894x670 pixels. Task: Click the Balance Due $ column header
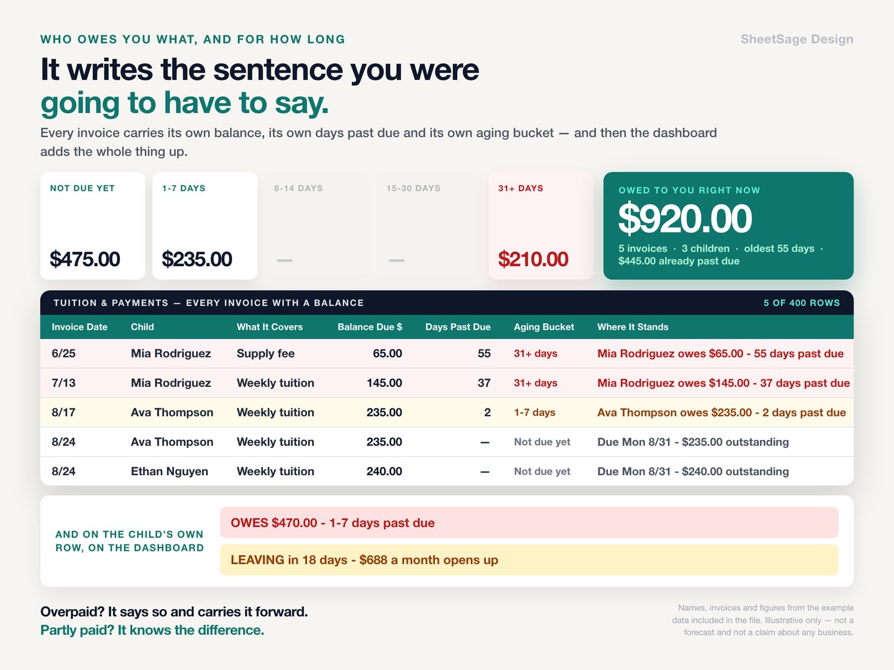[370, 327]
